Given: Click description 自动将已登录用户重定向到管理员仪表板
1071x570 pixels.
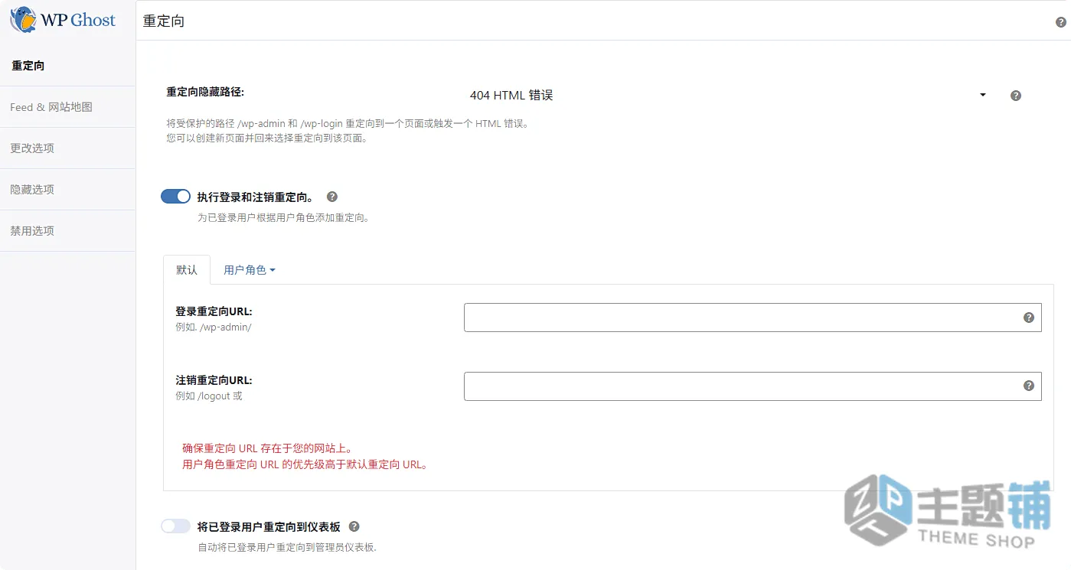Looking at the screenshot, I should [287, 548].
